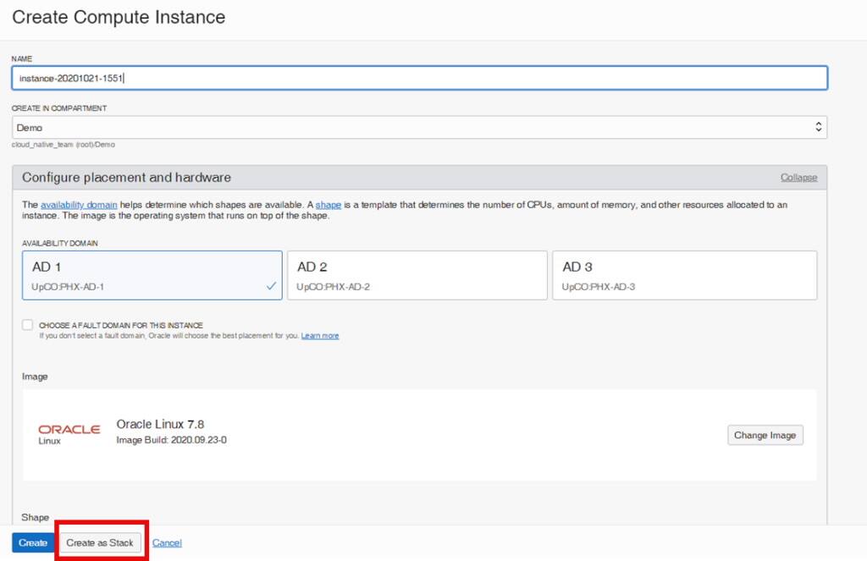The image size is (867, 561).
Task: Click the Cancel link
Action: point(167,542)
